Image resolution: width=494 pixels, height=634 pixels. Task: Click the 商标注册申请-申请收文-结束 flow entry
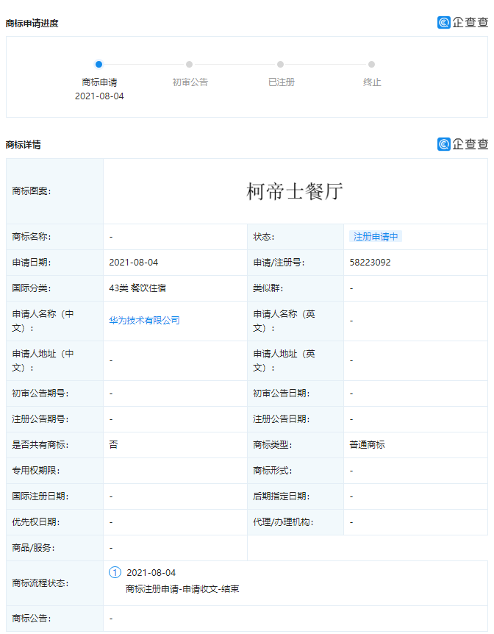(182, 589)
